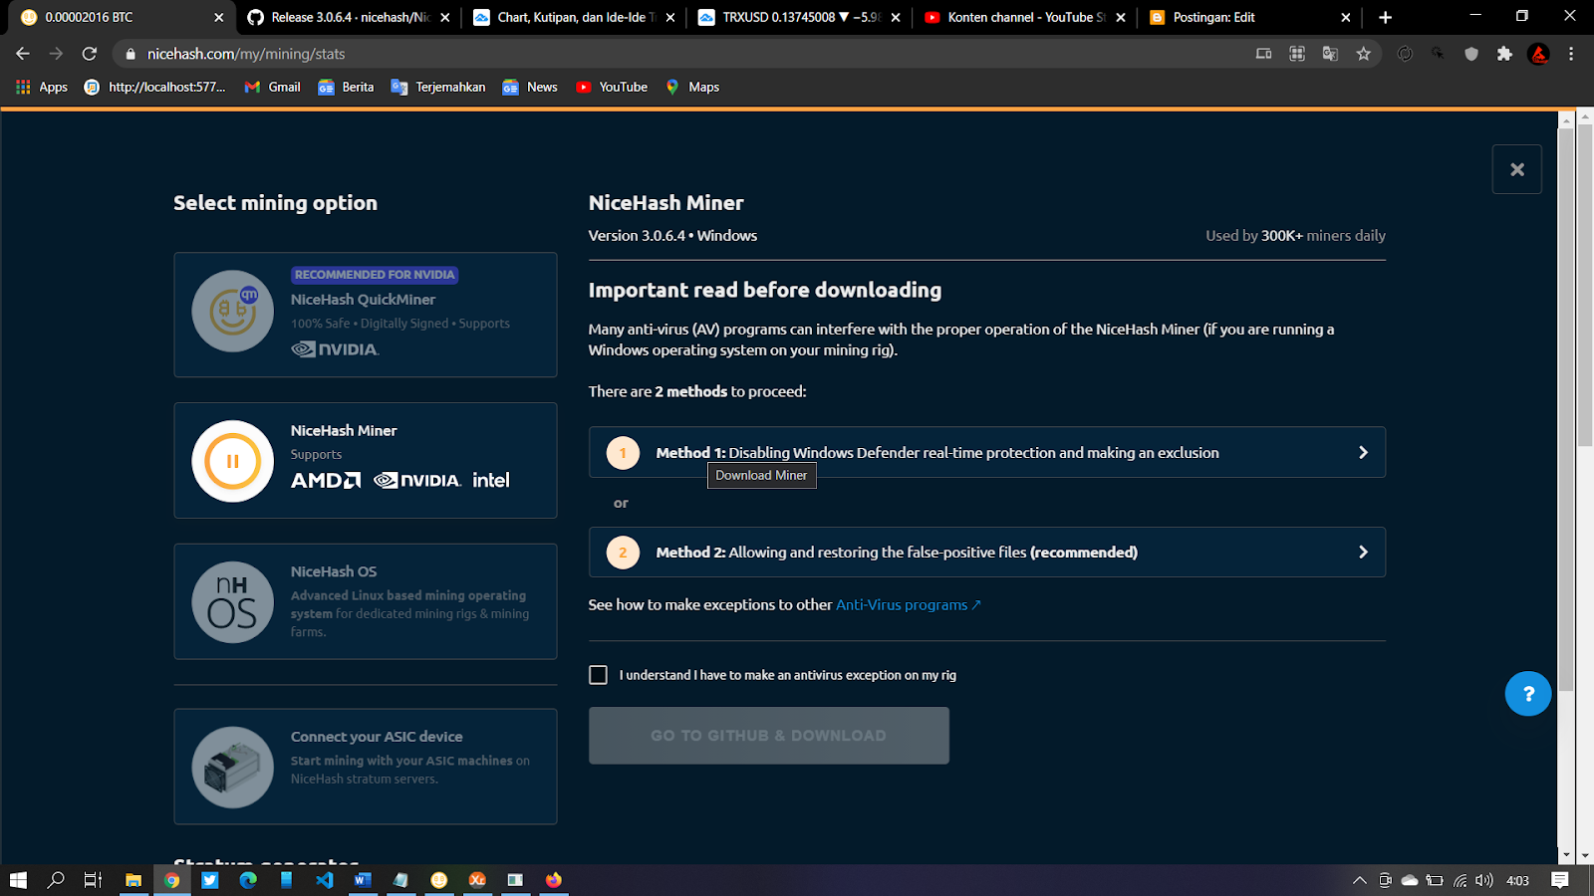
Task: Open taskbar search magnifier
Action: point(56,880)
